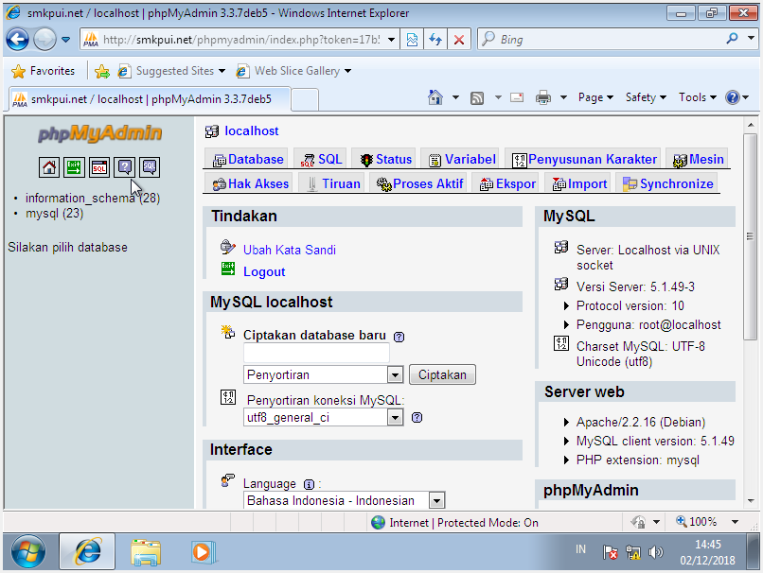Open the SQL documentation speech-bubble icon
This screenshot has width=763, height=573.
coord(150,166)
